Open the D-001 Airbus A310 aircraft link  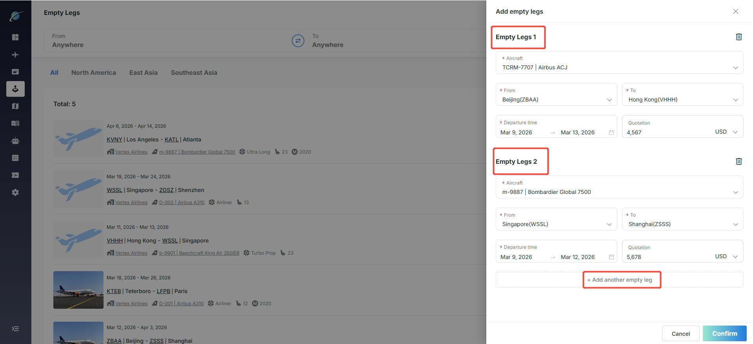(x=182, y=304)
